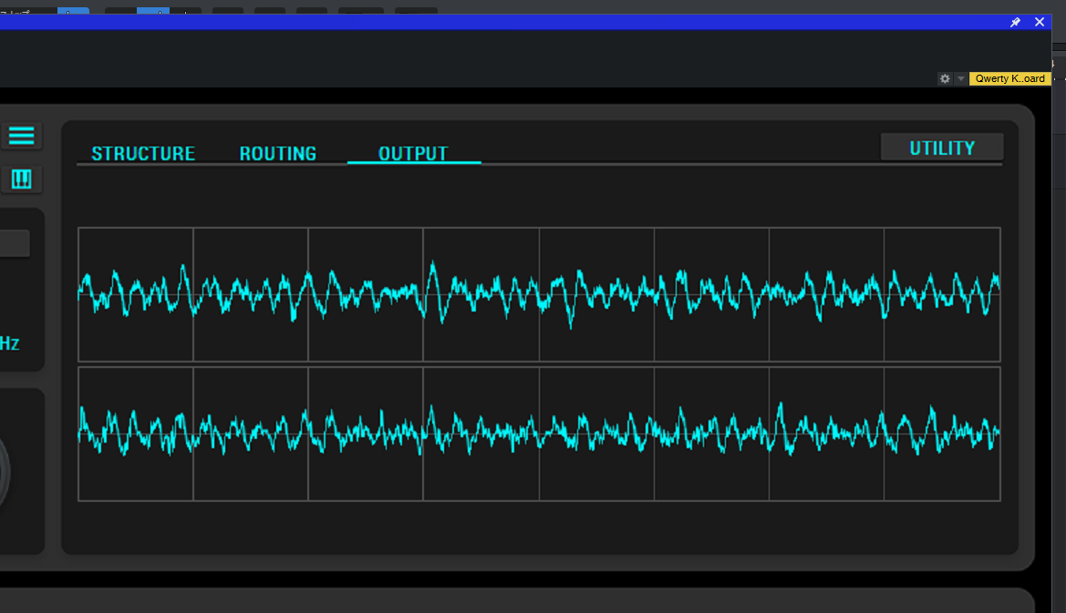Select the OUTPUT tab
Viewport: 1066px width, 613px height.
413,153
